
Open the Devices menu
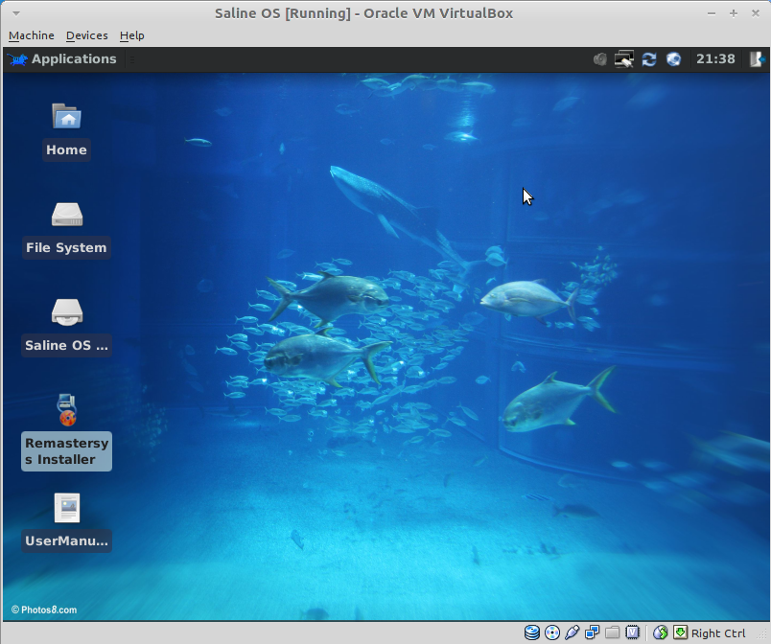[86, 35]
